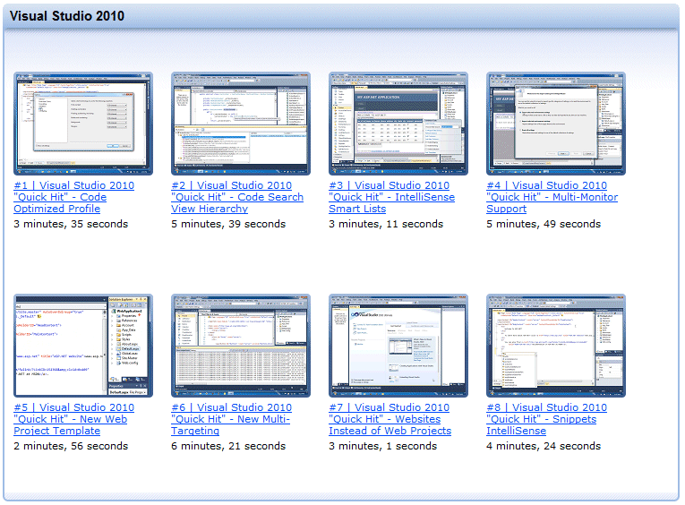
Task: Open thumbnail for video #2 Code Search View Hierarchy
Action: 241,124
